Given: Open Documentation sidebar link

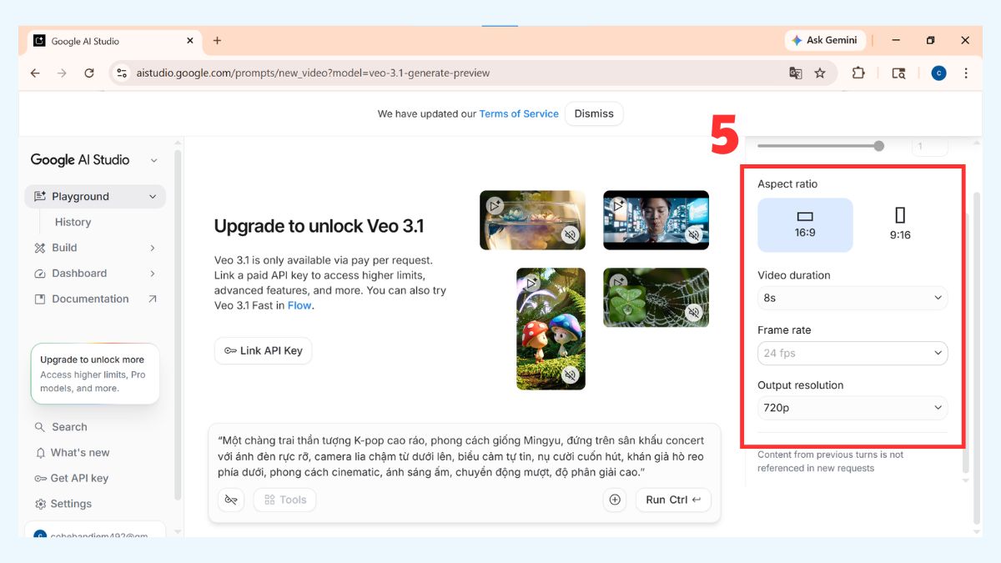Looking at the screenshot, I should (95, 299).
